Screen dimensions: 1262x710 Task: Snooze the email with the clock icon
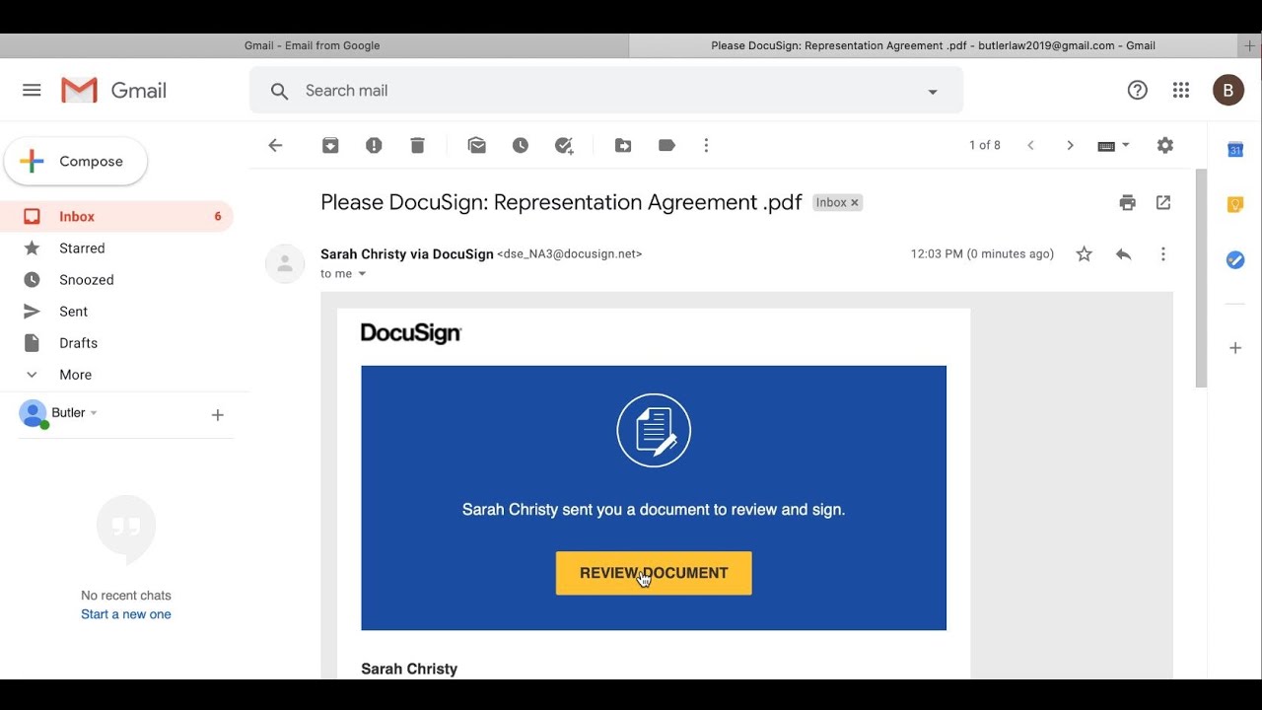[x=521, y=145]
